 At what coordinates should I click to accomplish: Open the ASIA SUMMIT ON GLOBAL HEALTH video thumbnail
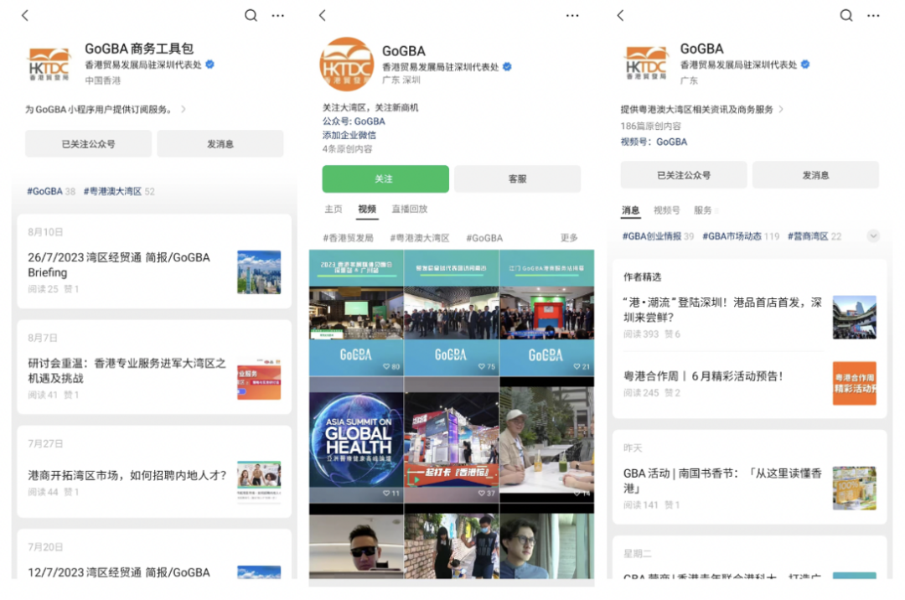point(355,440)
